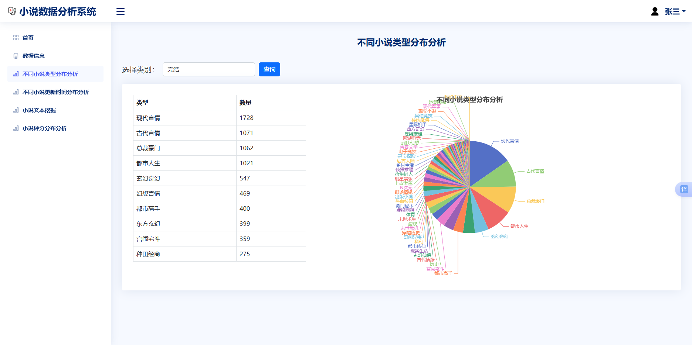
Task: Go to 首页 in sidebar
Action: click(55, 38)
